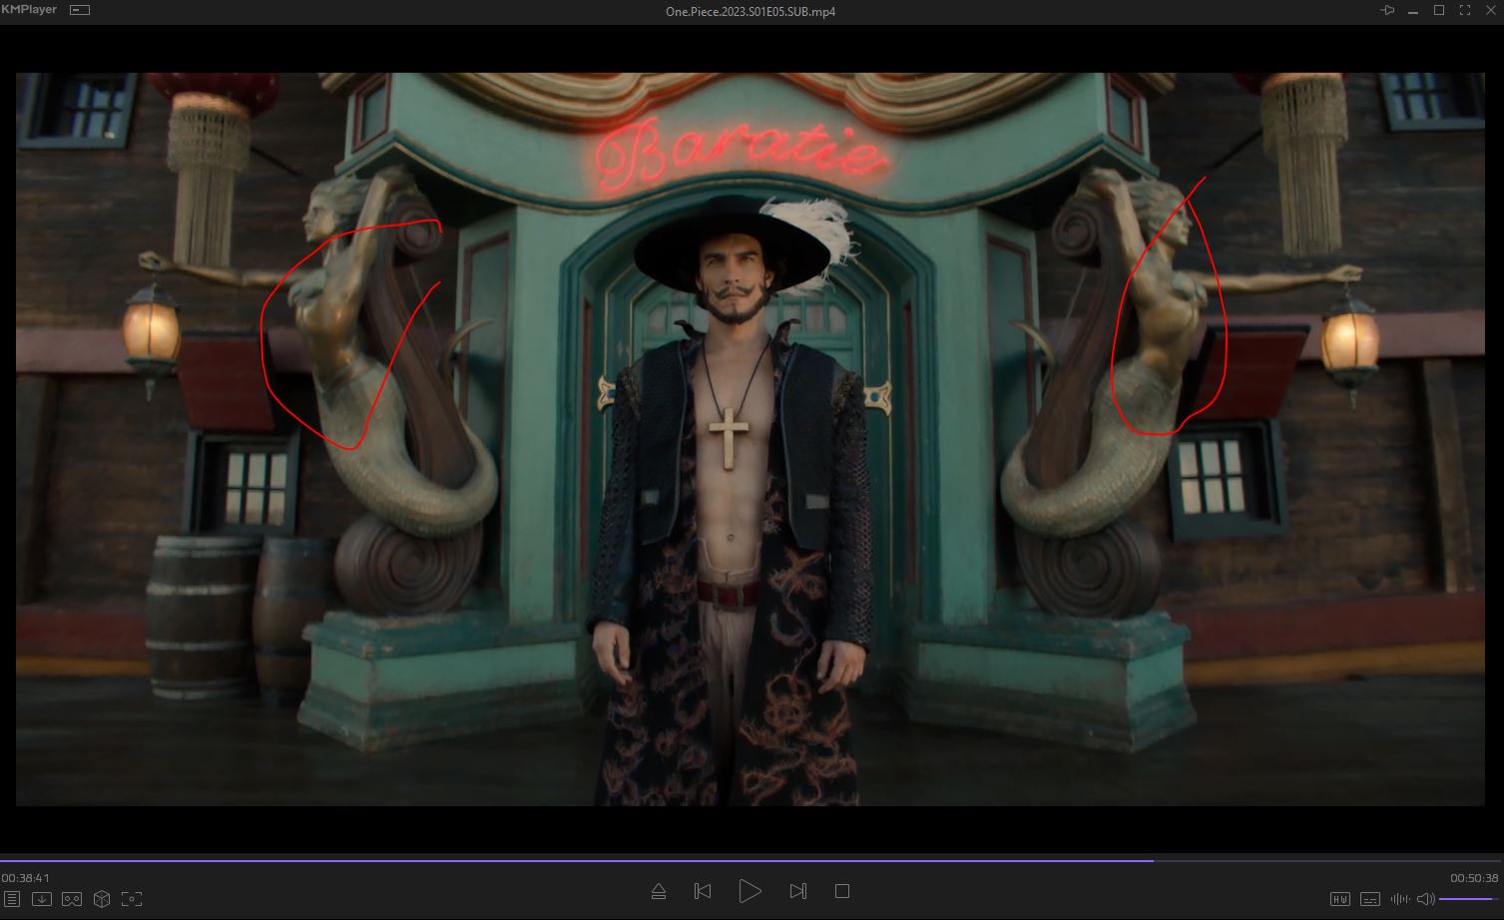This screenshot has width=1504, height=920.
Task: Pin the window on top
Action: coord(1387,10)
